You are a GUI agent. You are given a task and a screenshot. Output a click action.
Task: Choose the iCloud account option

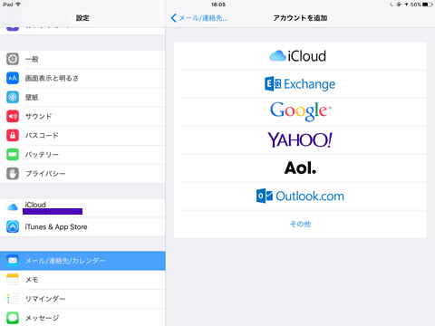[300, 56]
